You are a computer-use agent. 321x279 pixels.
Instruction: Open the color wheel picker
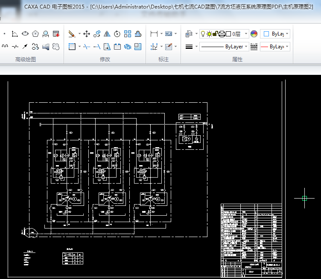pos(254,34)
